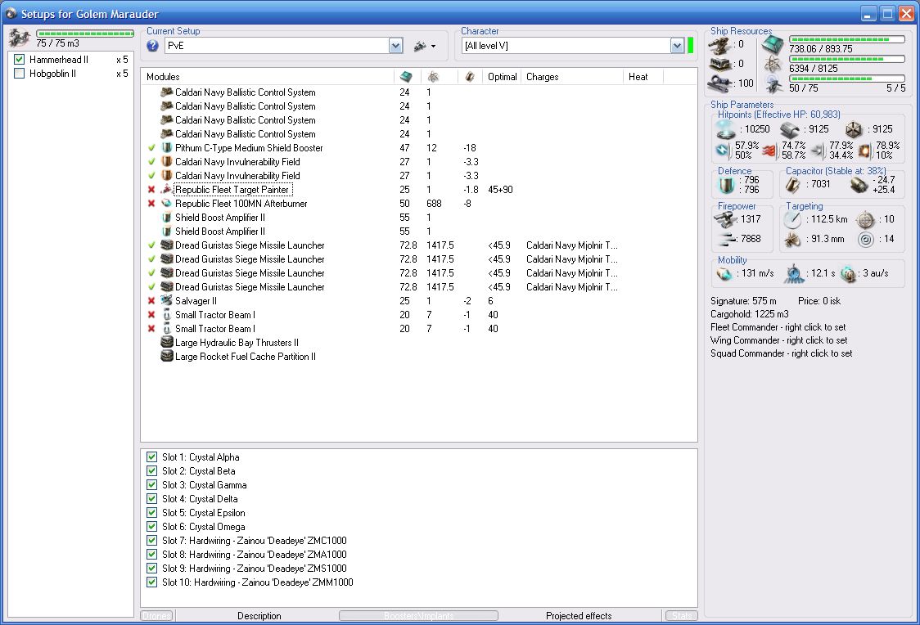Viewport: 920px width, 625px height.
Task: Enable the Hobgoblin II drone checkbox
Action: tap(20, 74)
